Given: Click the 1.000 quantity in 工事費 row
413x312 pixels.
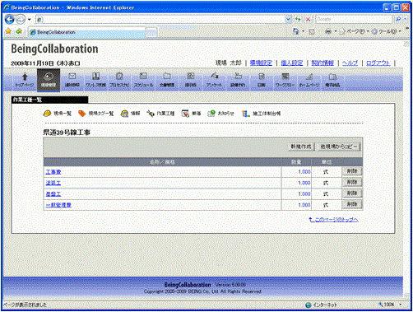Looking at the screenshot, I should 304,172.
